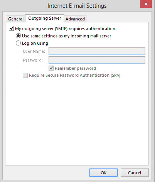The image size is (155, 182).
Task: Click 'Use same settings as my incoming mail server' text
Action: coord(67,36)
